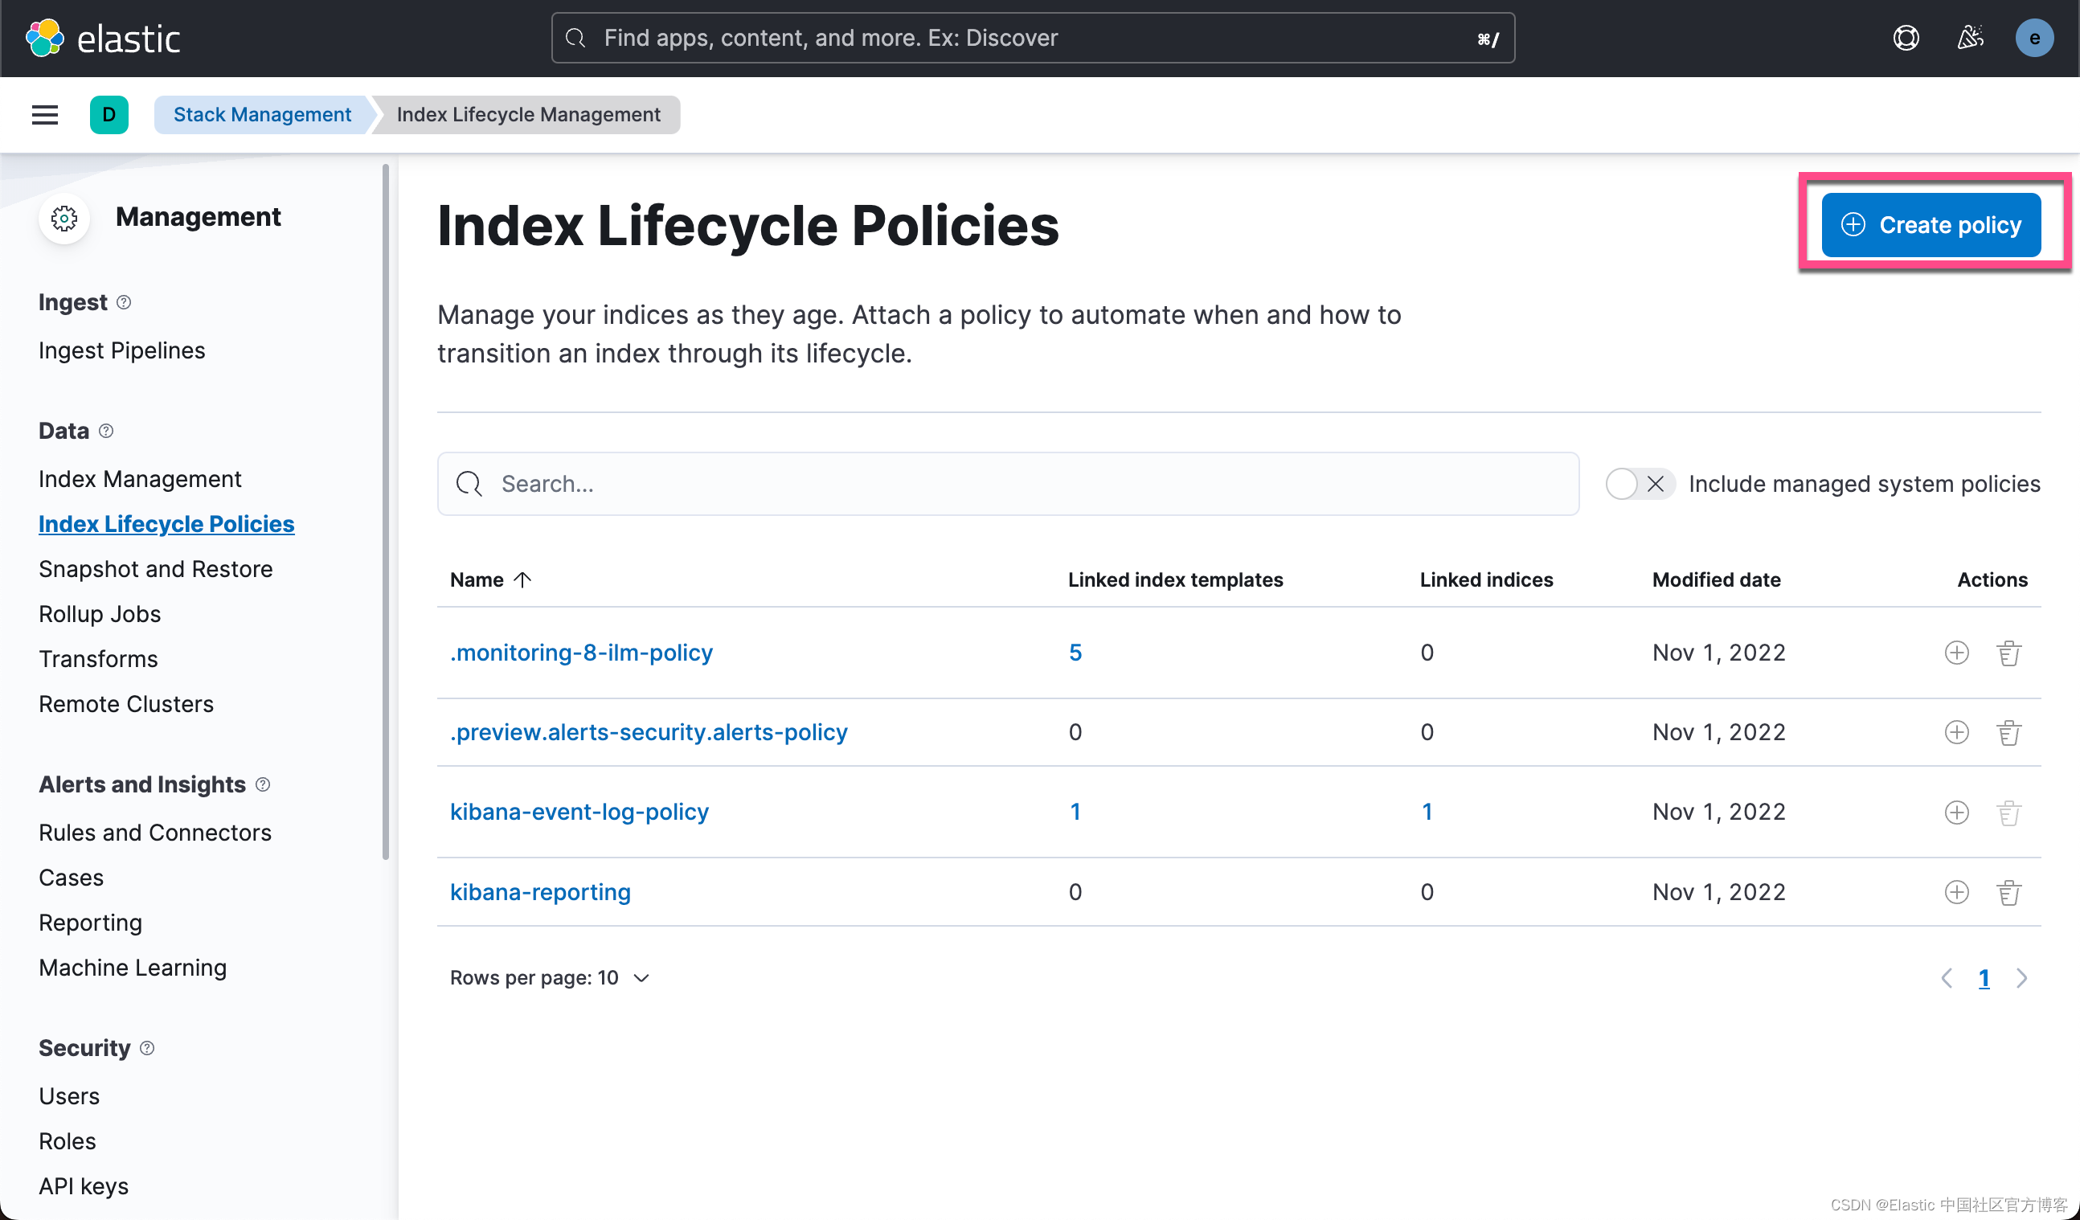This screenshot has width=2080, height=1220.
Task: Open the Rows per page dropdown
Action: [x=550, y=978]
